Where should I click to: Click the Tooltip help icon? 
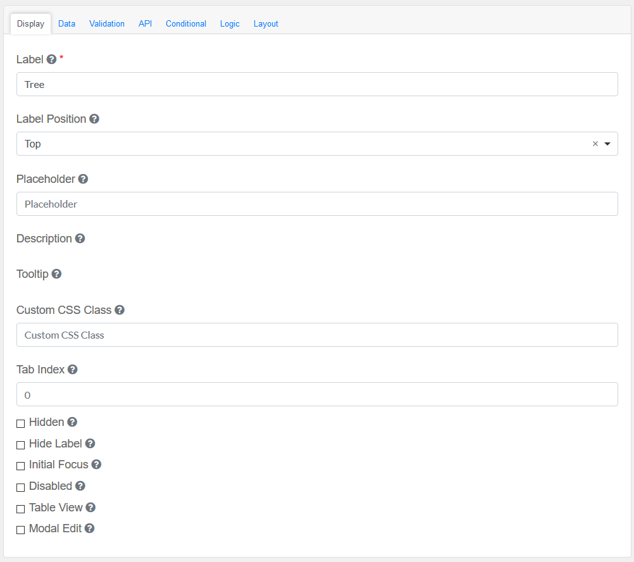[x=56, y=274]
